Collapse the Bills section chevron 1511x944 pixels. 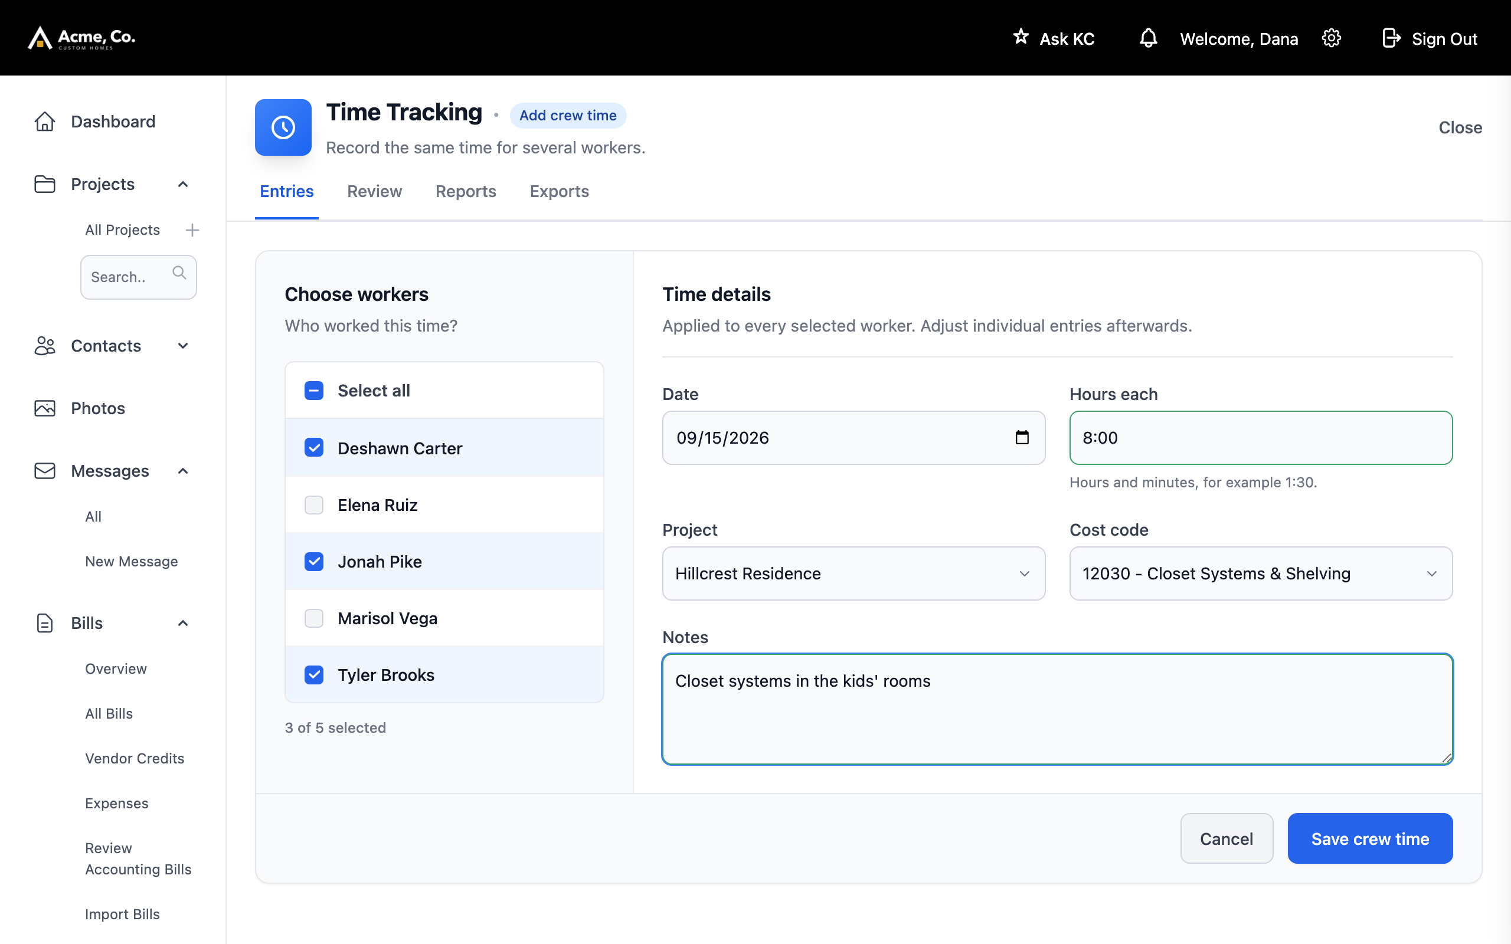pyautogui.click(x=183, y=623)
